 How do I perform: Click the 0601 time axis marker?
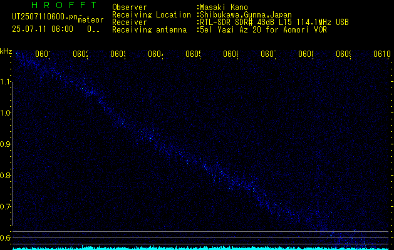coord(43,54)
